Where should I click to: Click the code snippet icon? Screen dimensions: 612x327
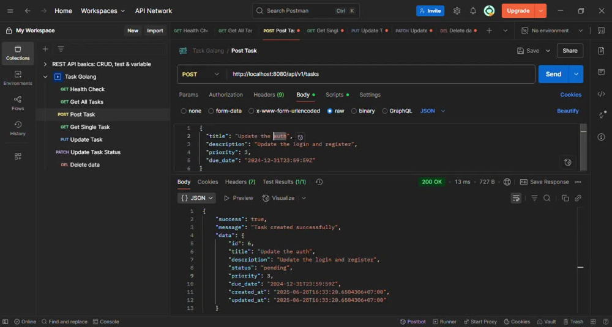tap(601, 94)
